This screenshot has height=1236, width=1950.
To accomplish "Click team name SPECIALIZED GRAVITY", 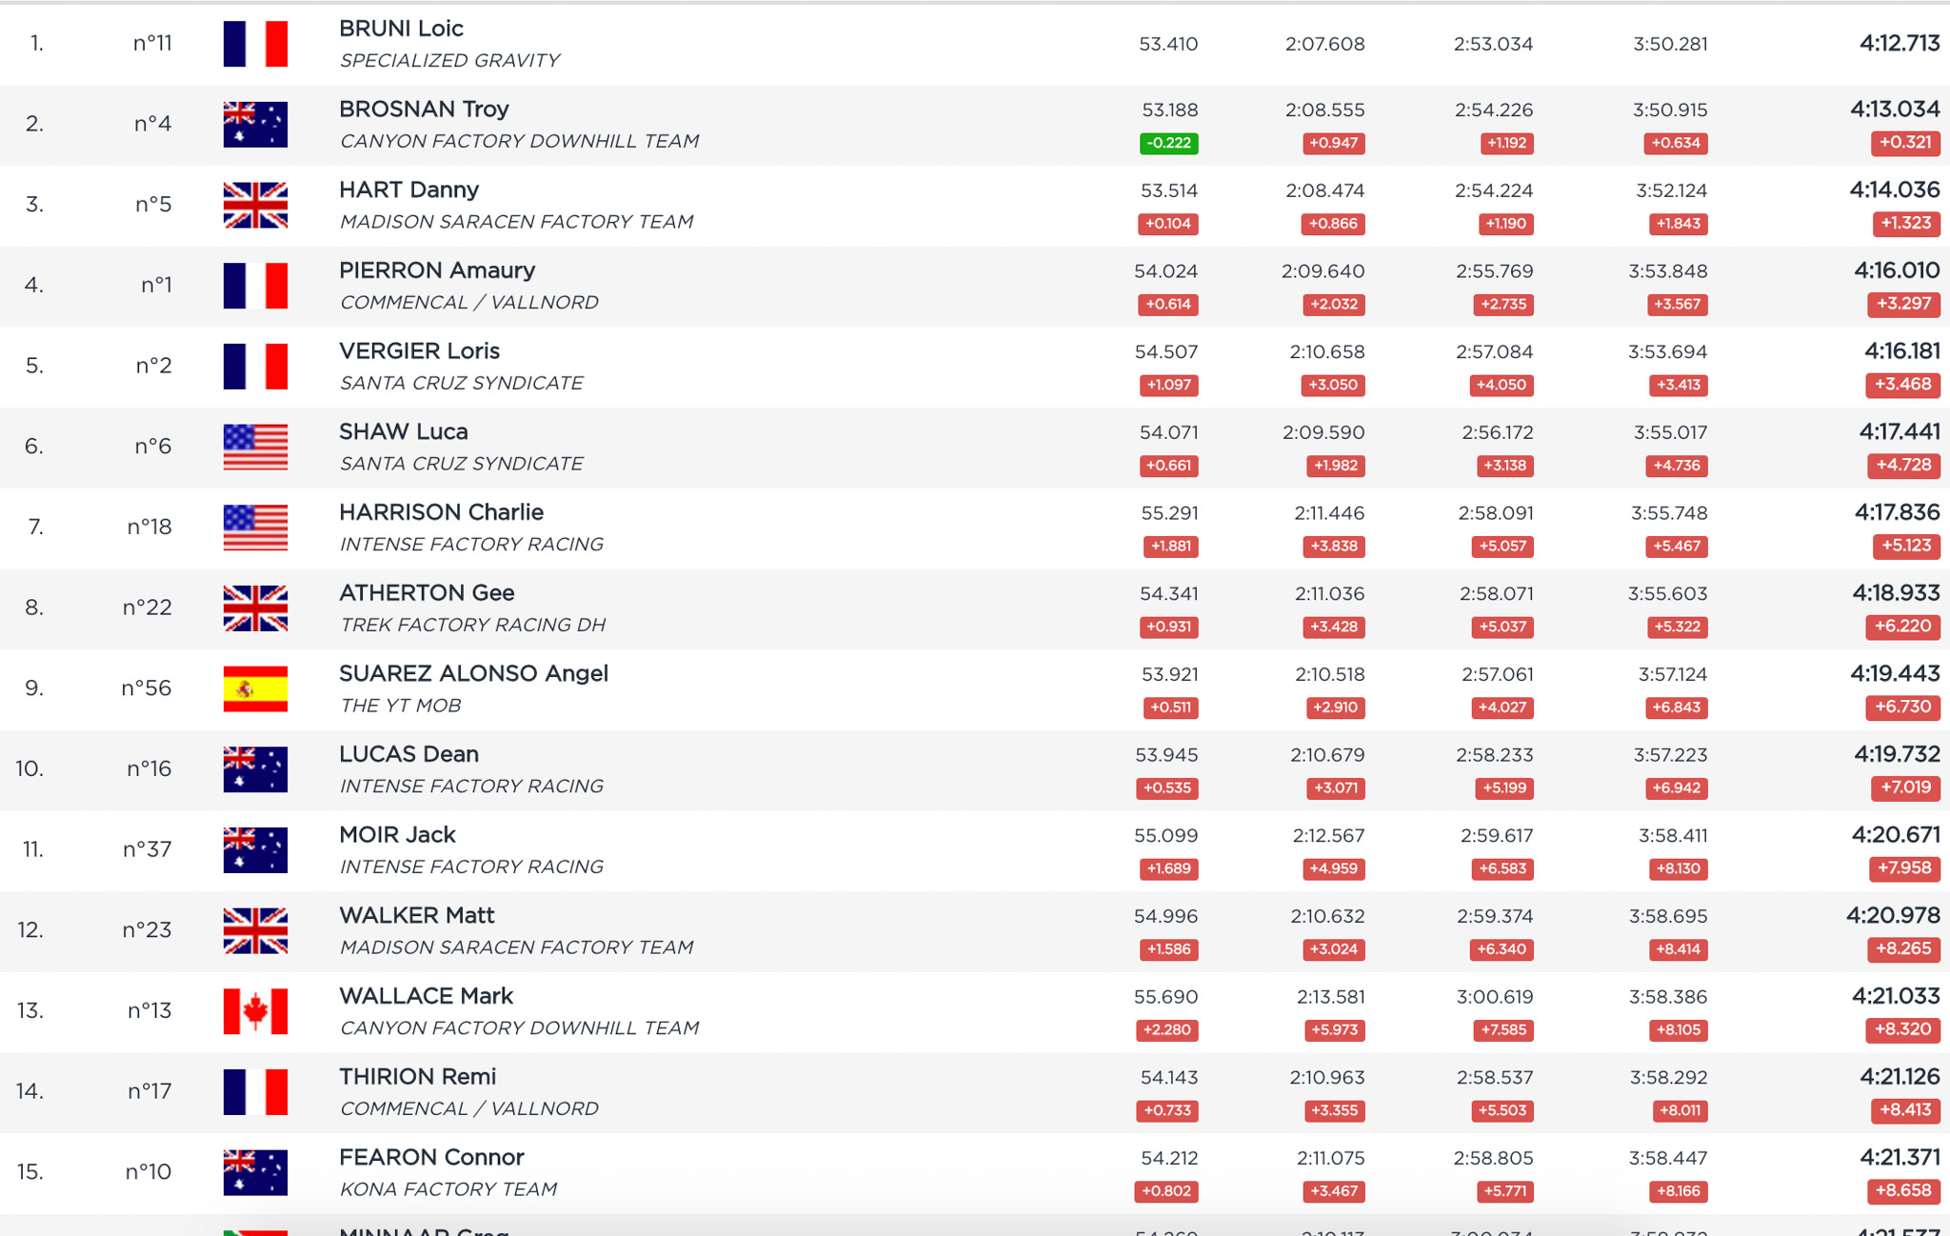I will (449, 61).
